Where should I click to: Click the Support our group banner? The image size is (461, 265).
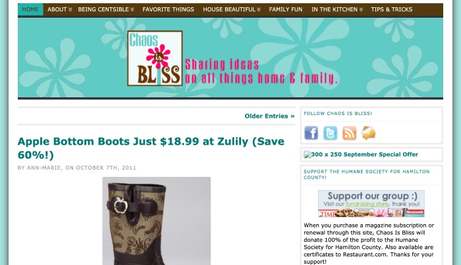click(371, 204)
